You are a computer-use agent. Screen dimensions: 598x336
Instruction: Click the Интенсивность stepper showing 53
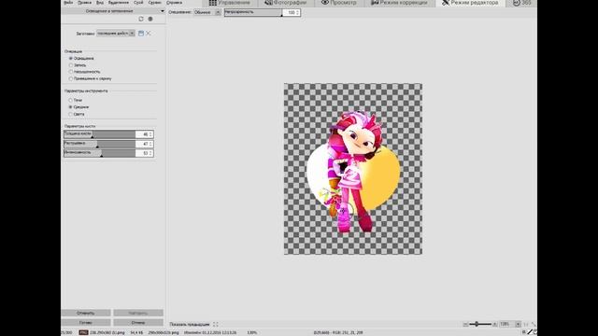150,153
